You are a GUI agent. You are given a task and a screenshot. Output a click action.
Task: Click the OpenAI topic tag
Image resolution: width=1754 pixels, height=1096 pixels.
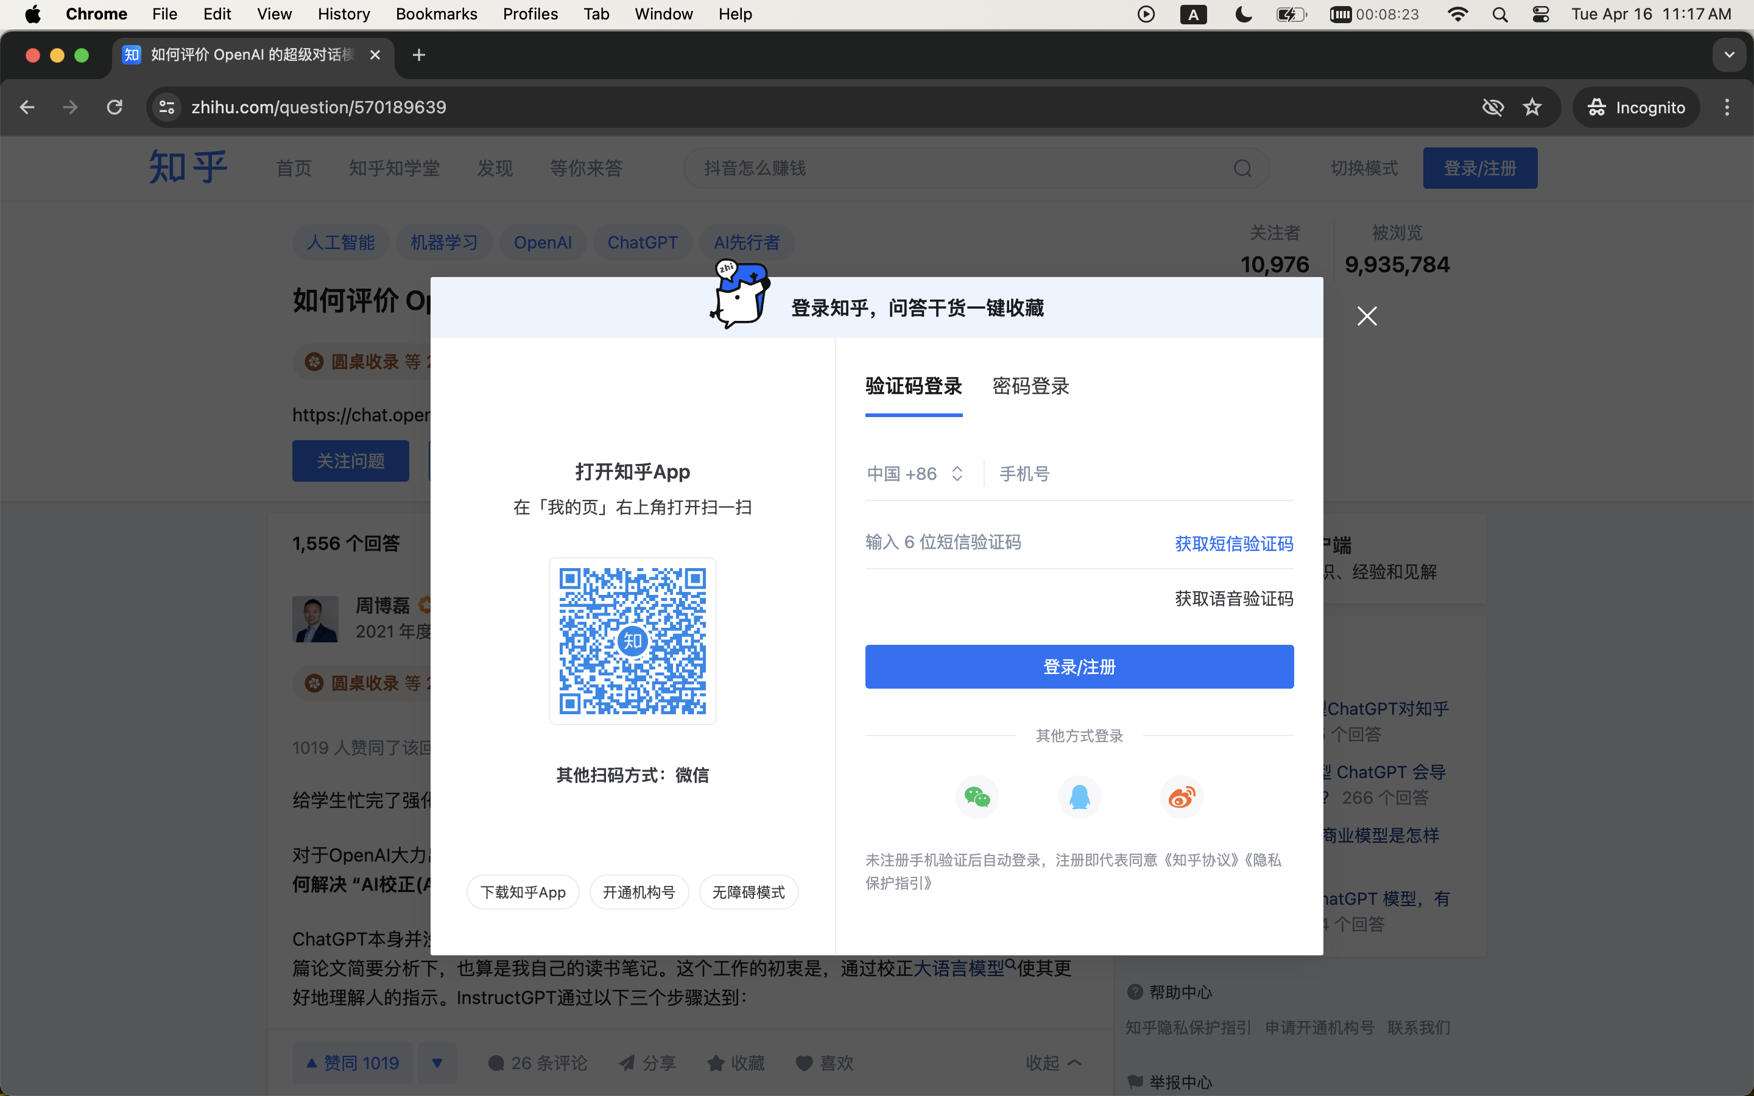point(543,242)
